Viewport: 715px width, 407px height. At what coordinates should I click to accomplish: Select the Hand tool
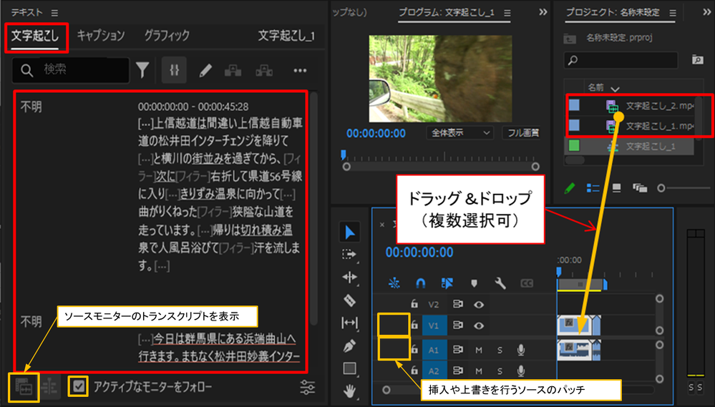[350, 391]
